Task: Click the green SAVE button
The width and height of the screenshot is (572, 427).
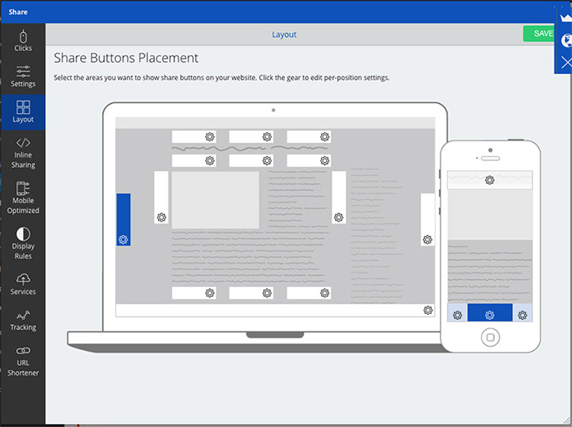Action: coord(539,34)
